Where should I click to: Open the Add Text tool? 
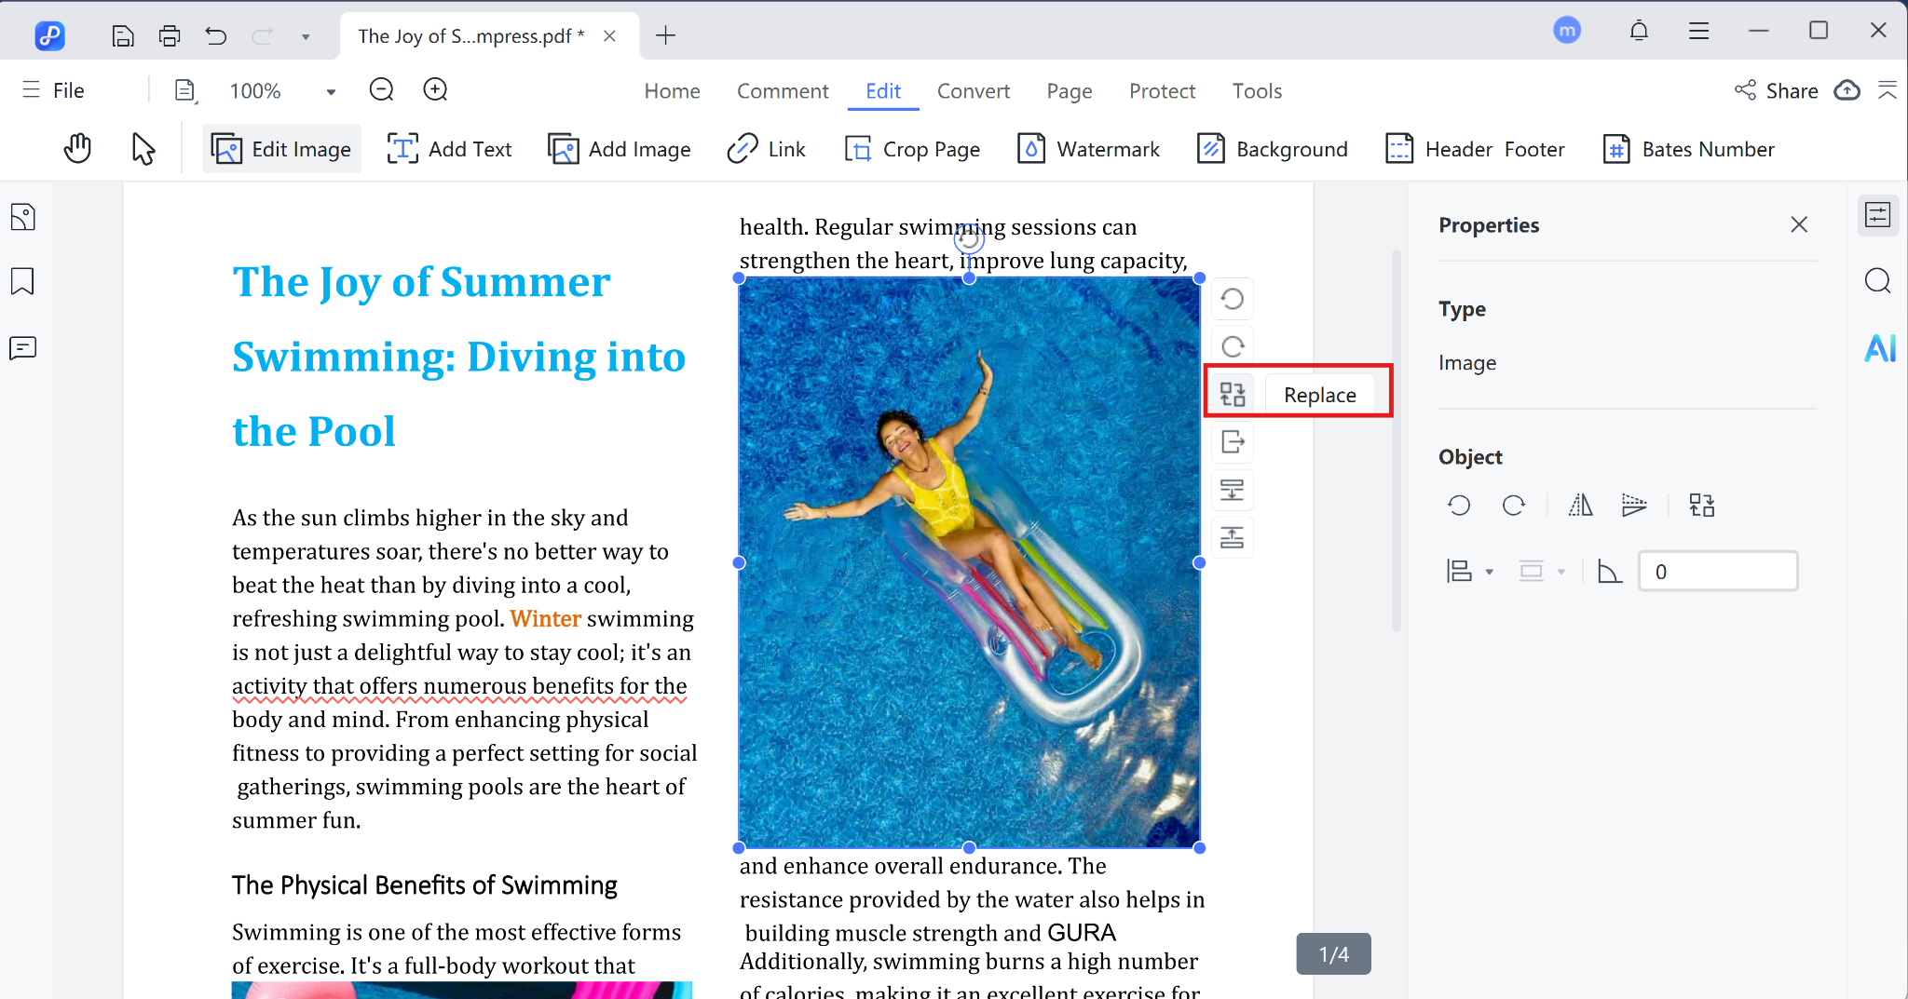pos(450,148)
